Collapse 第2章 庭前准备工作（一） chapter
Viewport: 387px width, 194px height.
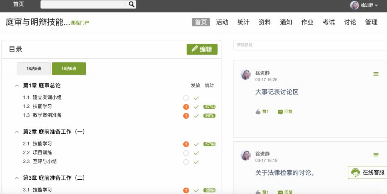click(17, 132)
